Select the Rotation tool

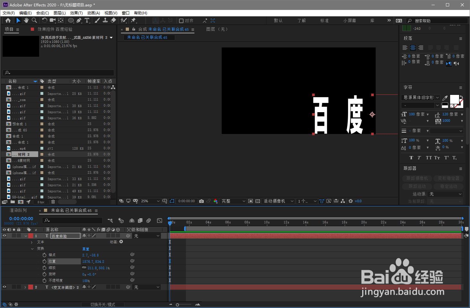pyautogui.click(x=45, y=20)
